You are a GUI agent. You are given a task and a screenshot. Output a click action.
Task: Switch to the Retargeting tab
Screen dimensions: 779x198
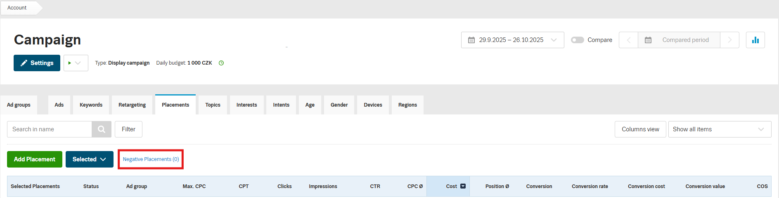click(x=132, y=105)
